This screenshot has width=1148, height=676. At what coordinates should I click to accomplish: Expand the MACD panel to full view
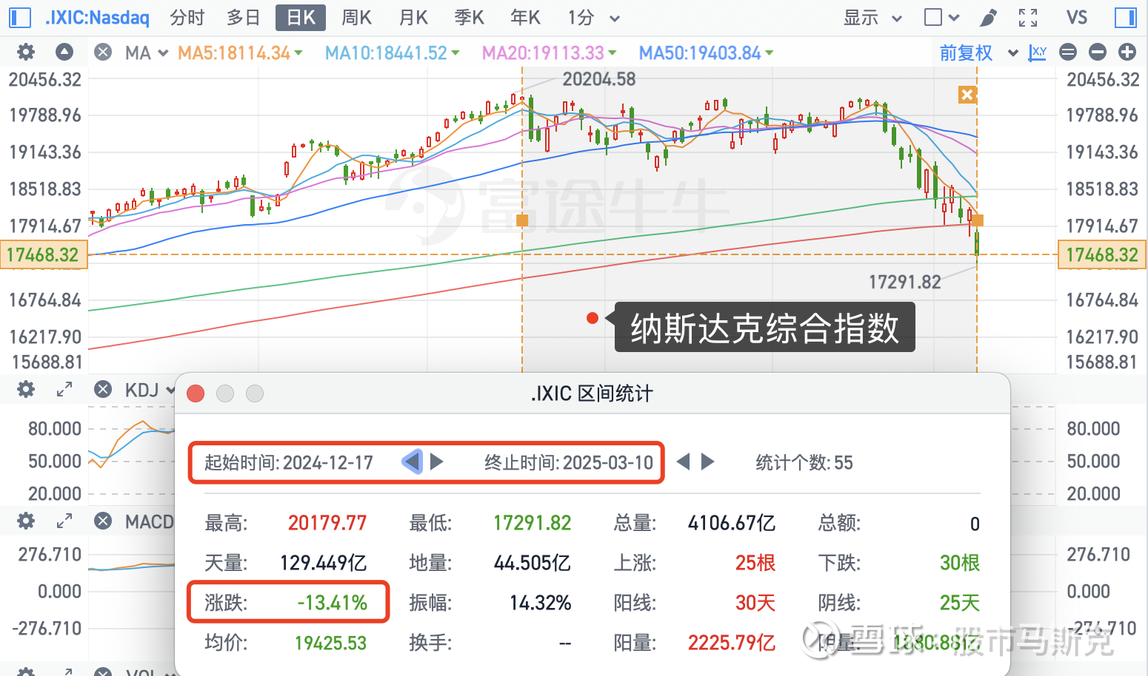pyautogui.click(x=64, y=521)
